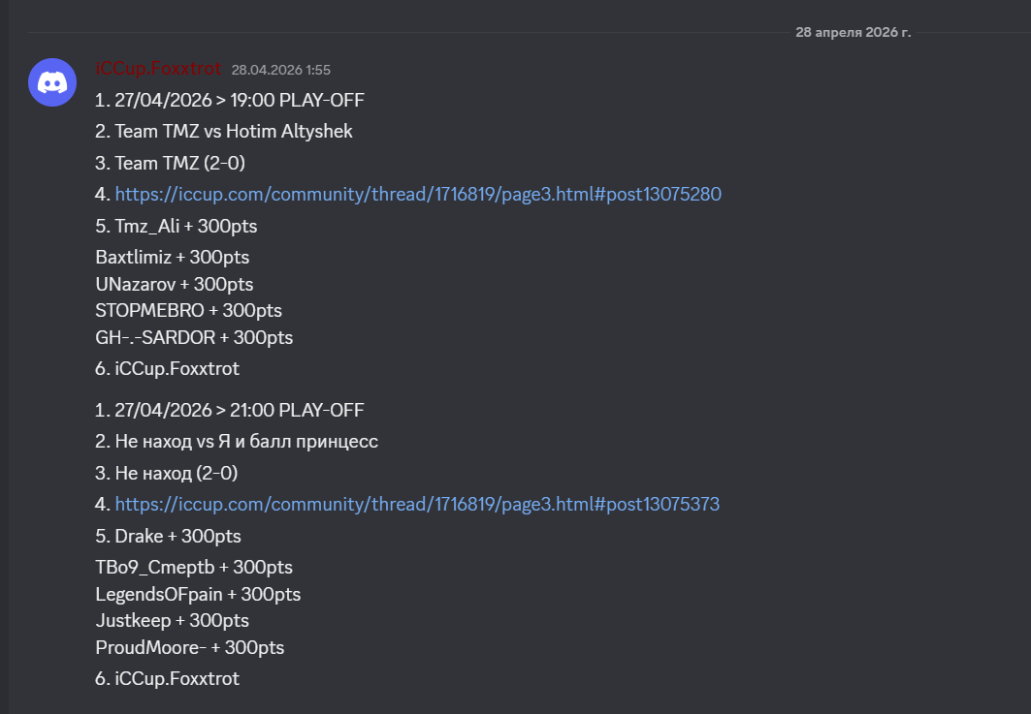Image resolution: width=1031 pixels, height=714 pixels.
Task: Click the Не наход (2-0) result line
Action: [x=166, y=474]
